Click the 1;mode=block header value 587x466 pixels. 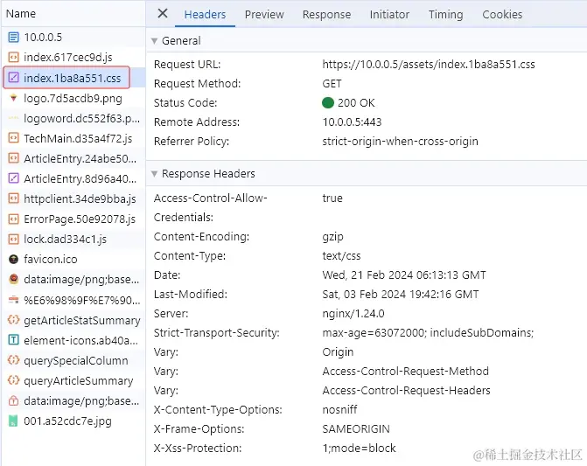pyautogui.click(x=359, y=448)
